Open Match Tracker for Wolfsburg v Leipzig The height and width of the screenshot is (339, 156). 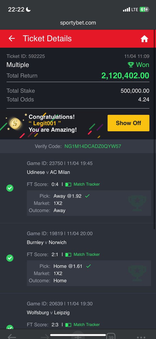(x=83, y=325)
